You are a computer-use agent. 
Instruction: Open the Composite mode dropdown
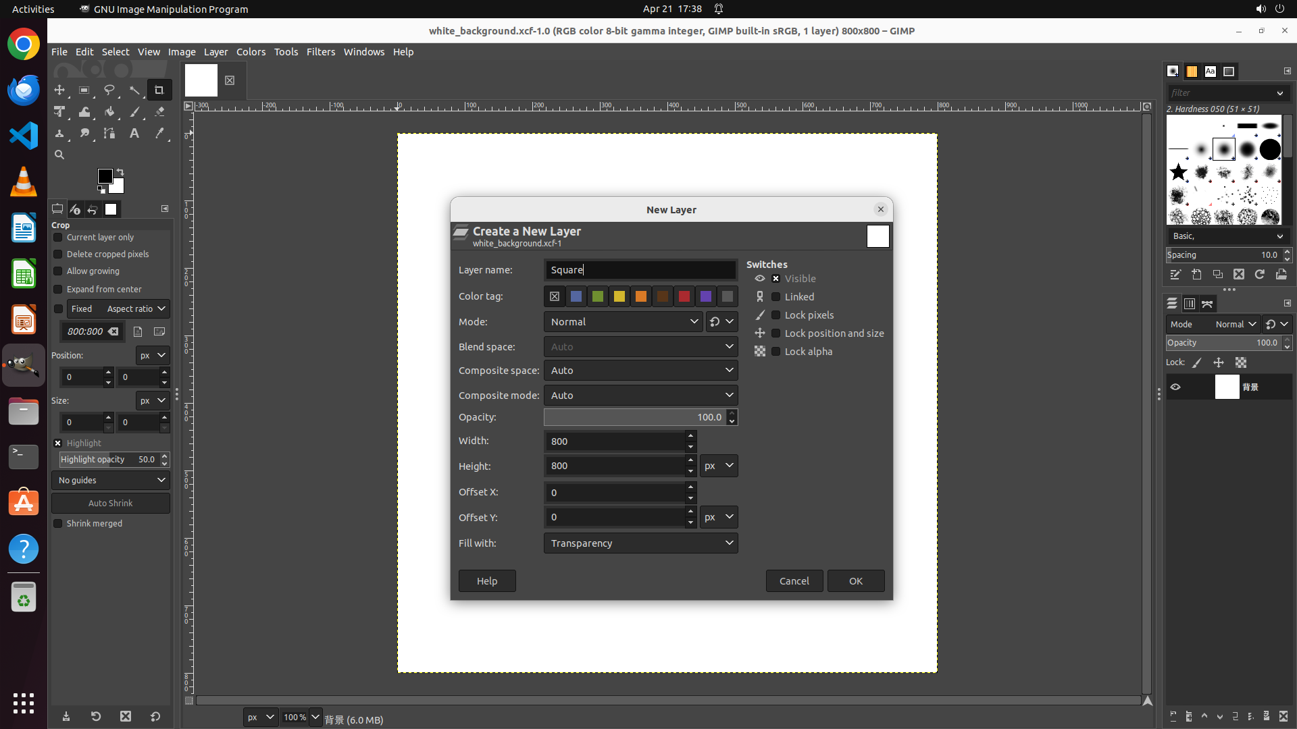coord(640,396)
